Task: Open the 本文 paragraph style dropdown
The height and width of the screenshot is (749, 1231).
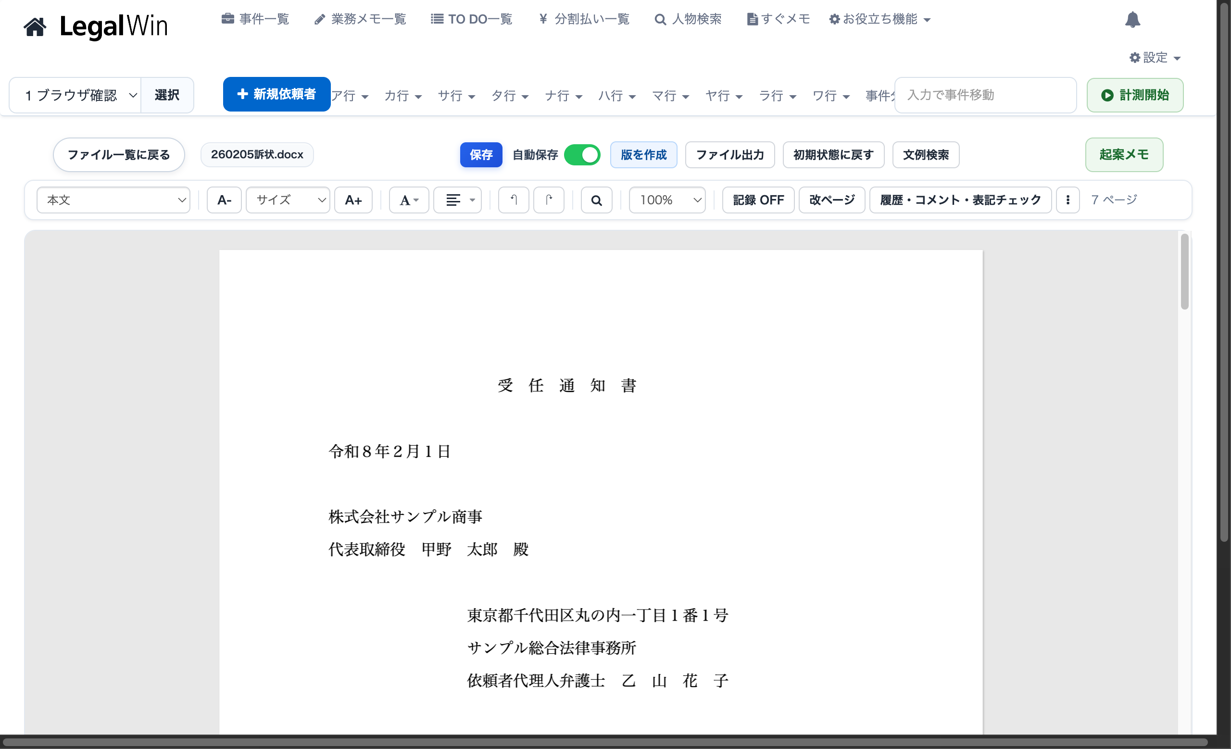Action: click(113, 200)
